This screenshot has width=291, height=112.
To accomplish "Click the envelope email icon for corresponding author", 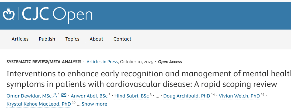I will [x=64, y=95].
